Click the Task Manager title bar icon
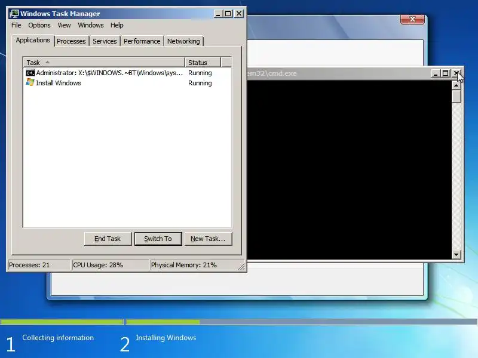478x358 pixels. (14, 14)
